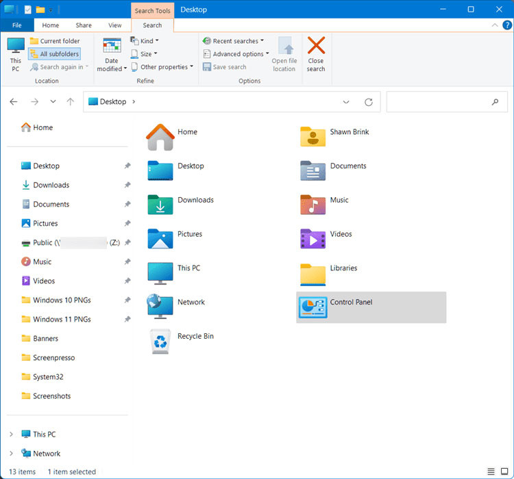Go back with the left arrow
This screenshot has width=514, height=479.
click(14, 102)
